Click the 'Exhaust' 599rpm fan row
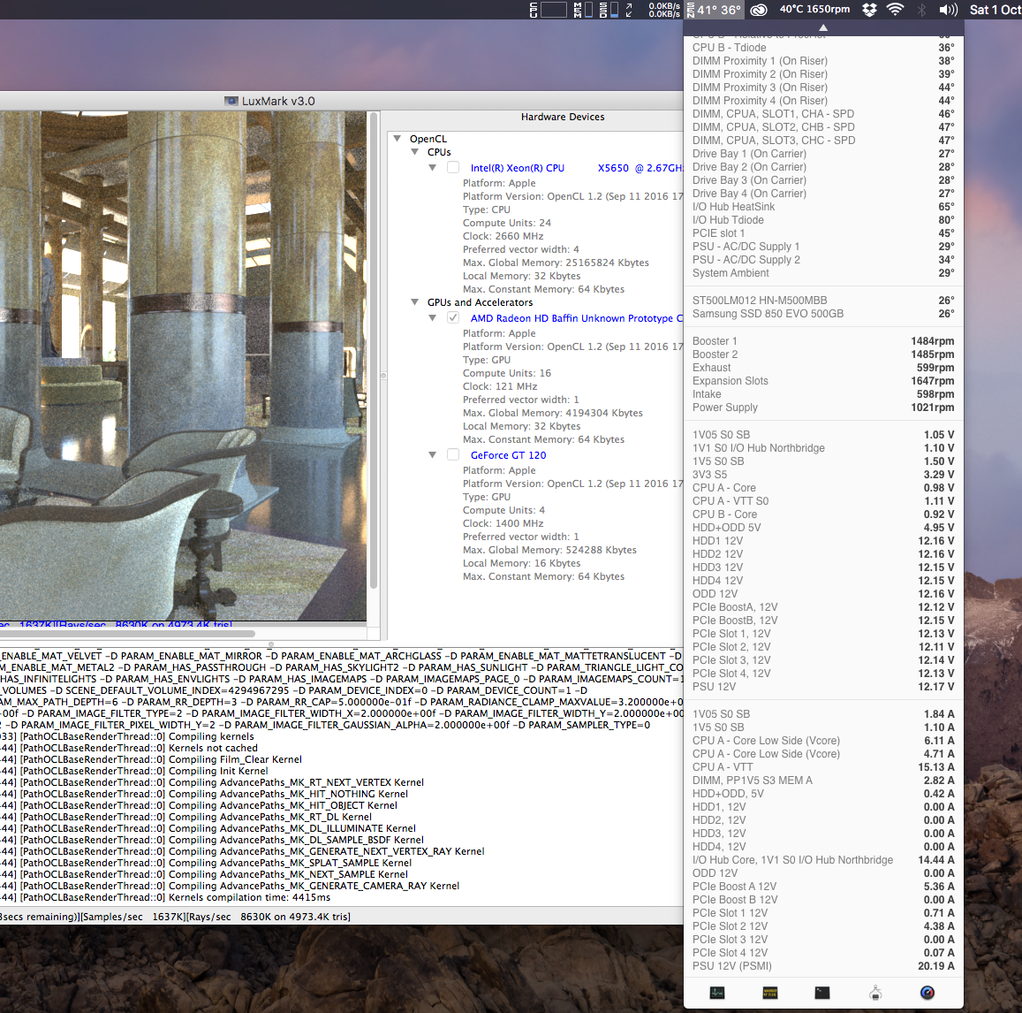 [823, 367]
